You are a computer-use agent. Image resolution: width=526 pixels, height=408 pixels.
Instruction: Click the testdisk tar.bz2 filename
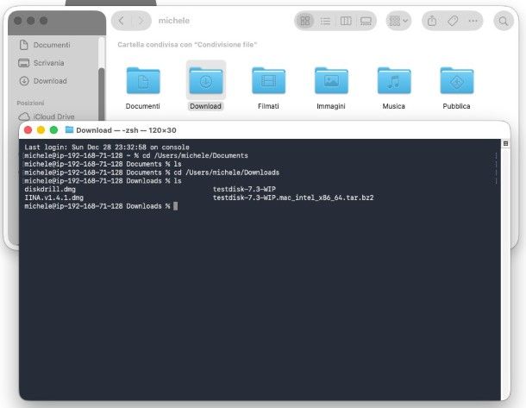[x=293, y=198]
